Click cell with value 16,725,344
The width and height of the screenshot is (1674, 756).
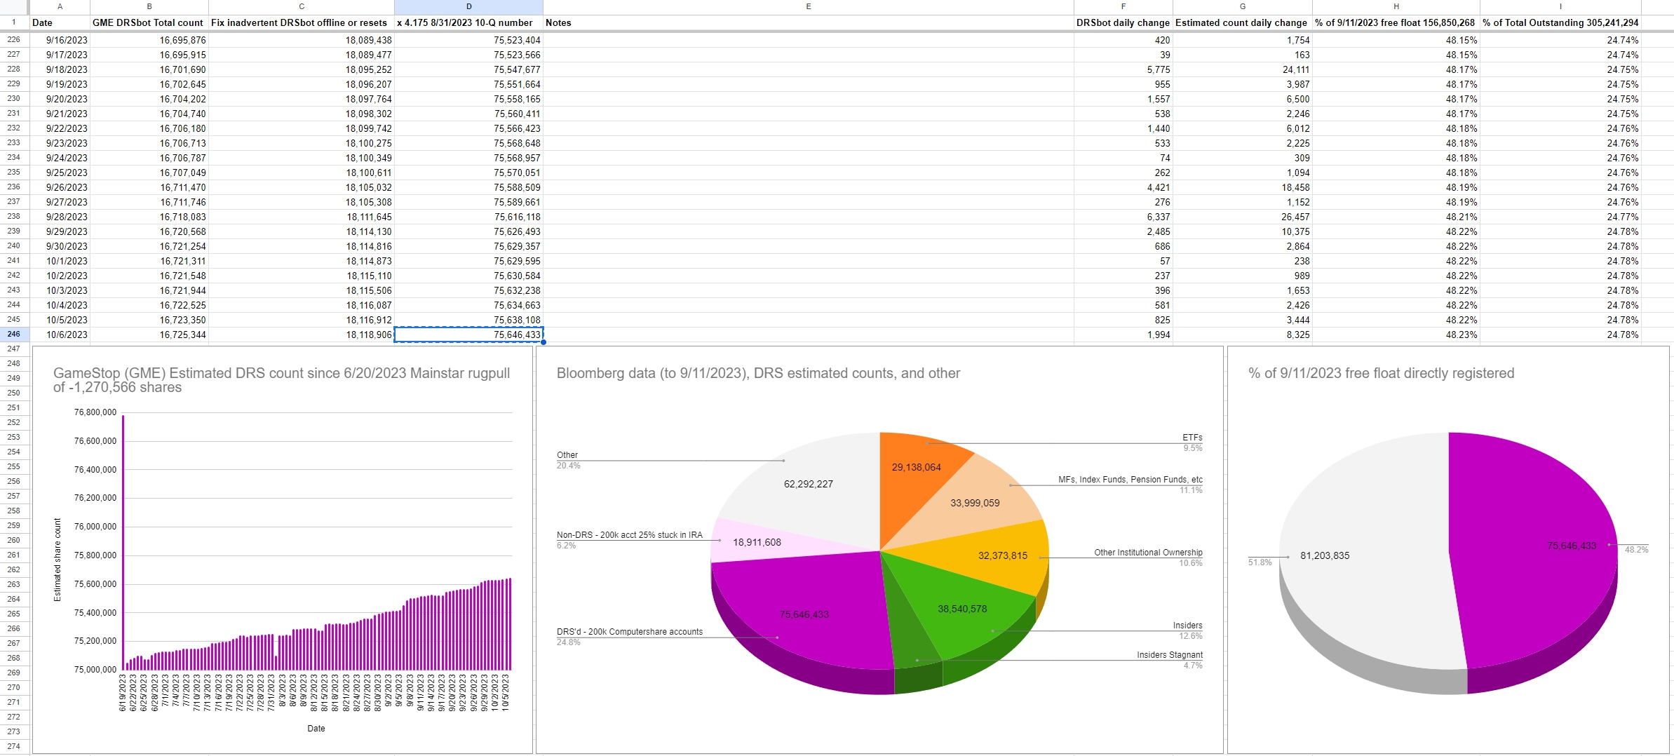[149, 335]
